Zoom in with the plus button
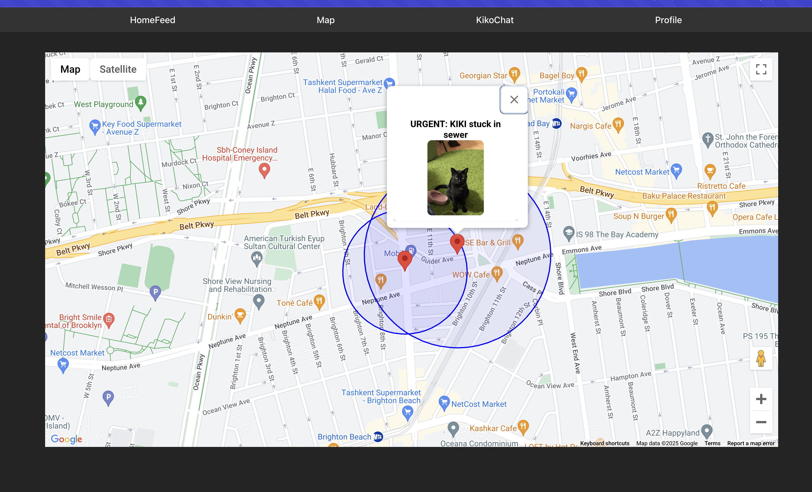812x492 pixels. 761,399
